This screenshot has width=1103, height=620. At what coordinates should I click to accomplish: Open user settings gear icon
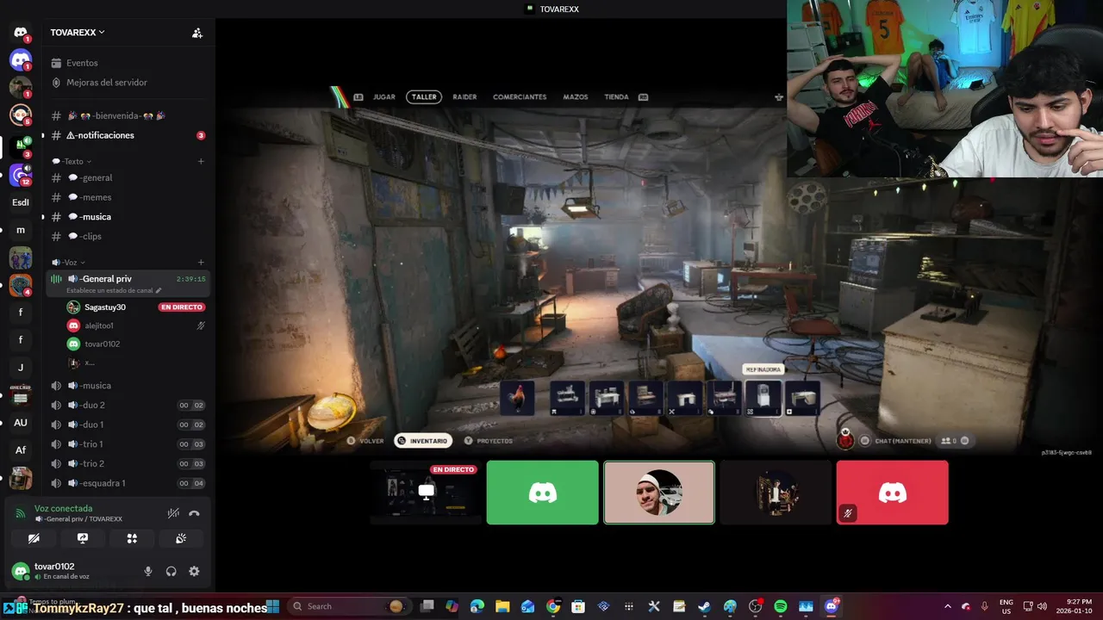pyautogui.click(x=194, y=571)
